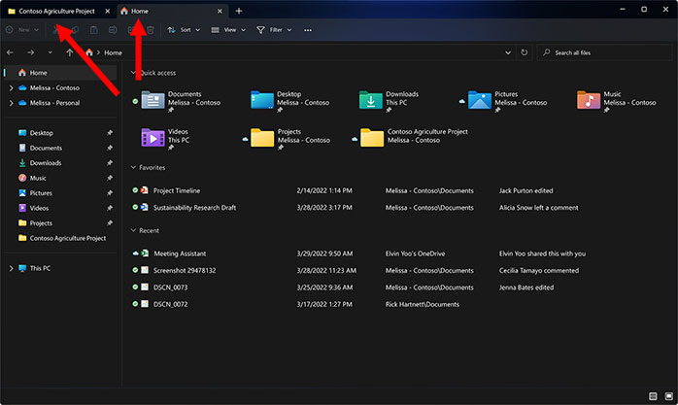Open the Filter dropdown menu
This screenshot has height=405, width=678.
(x=275, y=30)
